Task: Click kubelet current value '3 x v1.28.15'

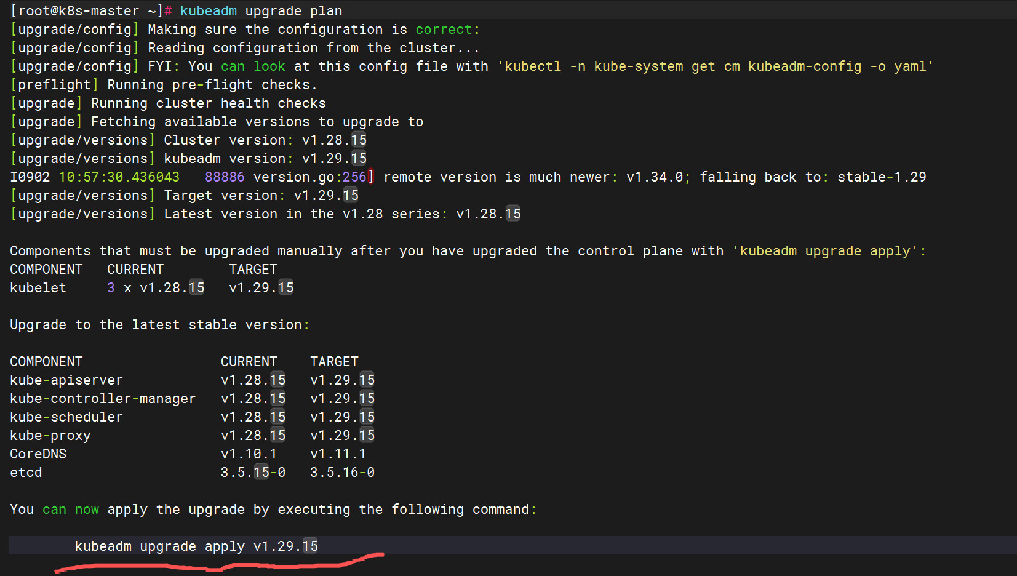Action: [x=156, y=288]
